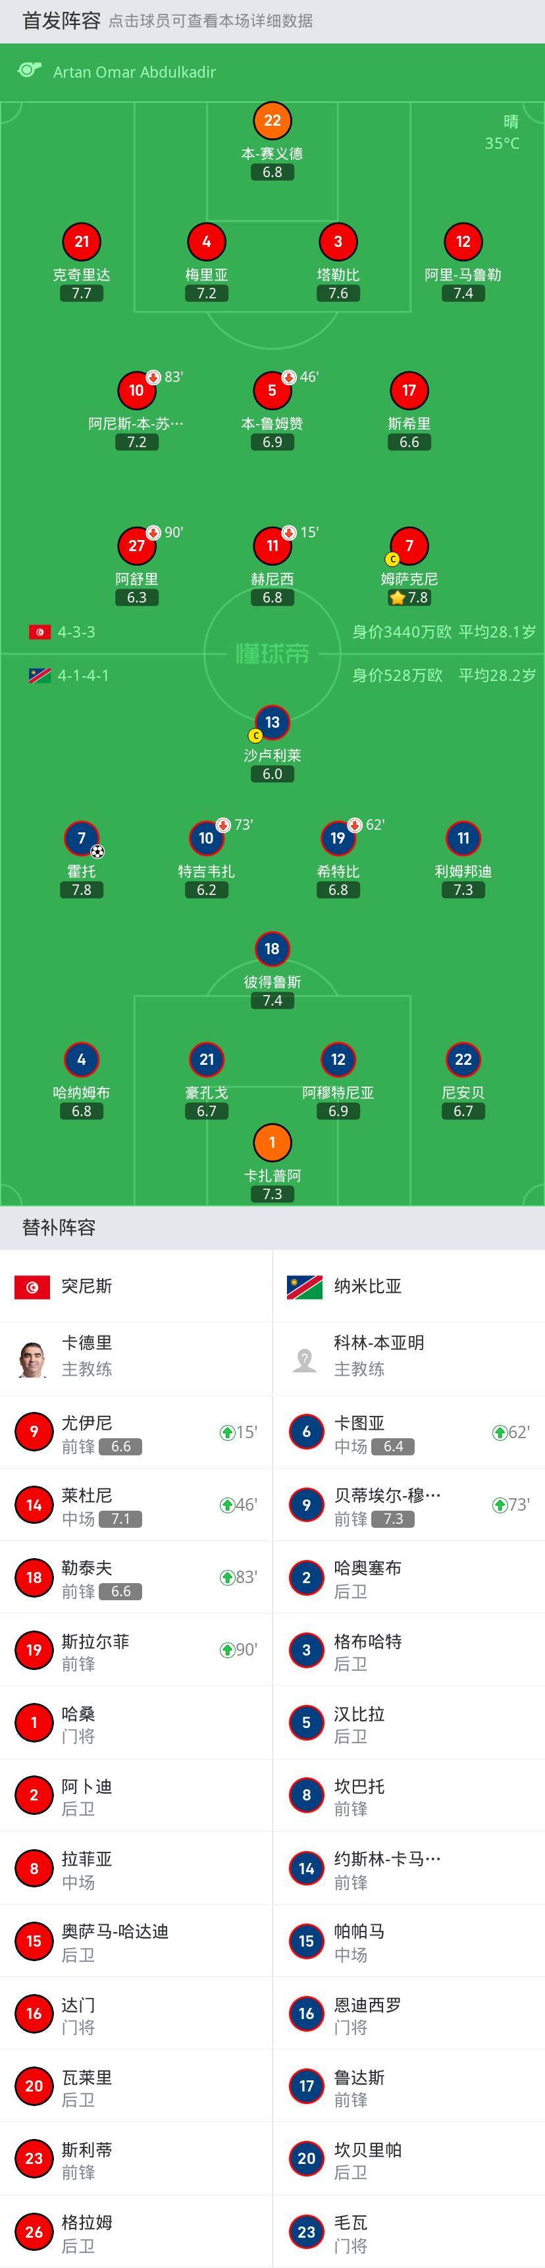The image size is (545, 2268).
Task: Click the captain badge on 姆萨克尼
Action: click(x=394, y=558)
